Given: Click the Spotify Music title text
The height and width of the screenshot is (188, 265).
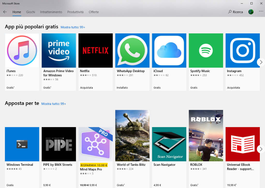Looking at the screenshot, I should [200, 71].
